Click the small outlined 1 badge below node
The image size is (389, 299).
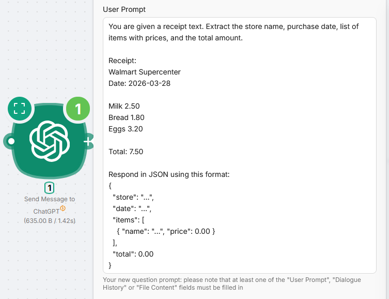click(x=50, y=188)
